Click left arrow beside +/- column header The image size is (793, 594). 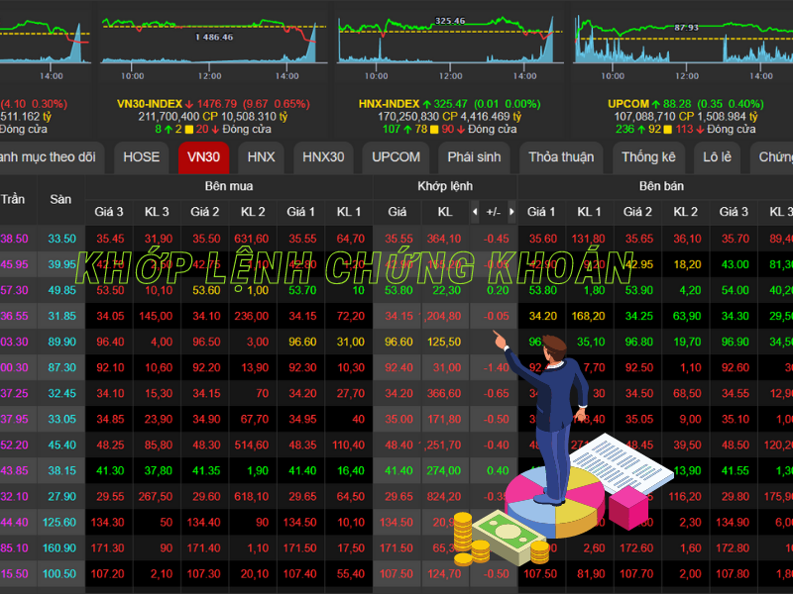click(x=475, y=212)
